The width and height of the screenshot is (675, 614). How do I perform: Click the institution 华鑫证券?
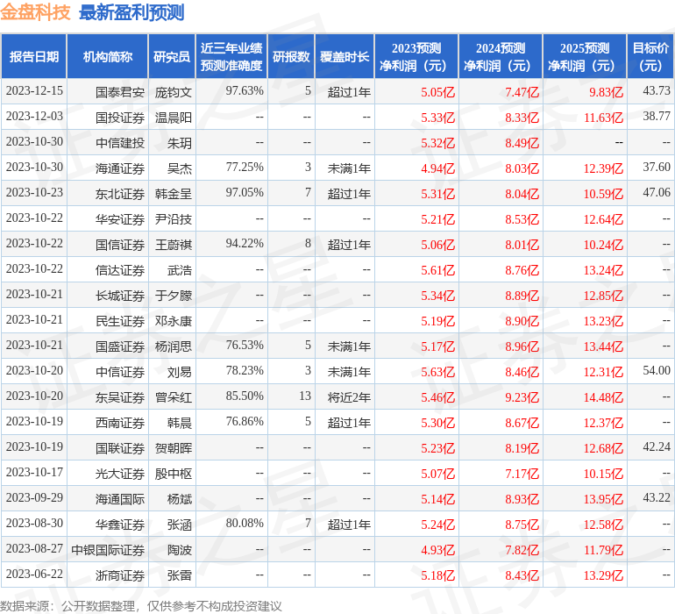click(x=120, y=525)
